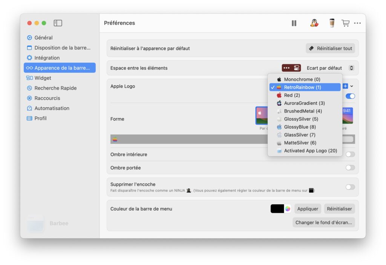Screen dimensions: 386x265
Task: Enable the Ombre portée toggle
Action: pyautogui.click(x=350, y=168)
